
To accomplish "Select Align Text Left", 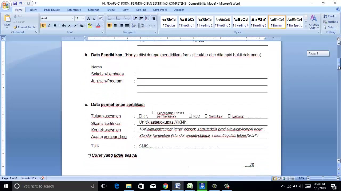I will pyautogui.click(x=109, y=25).
